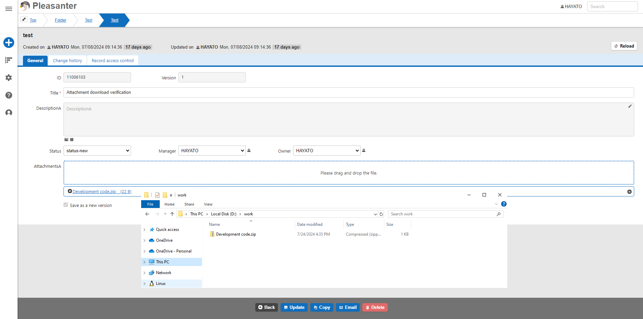This screenshot has height=319, width=643.
Task: Click the insert image icon below DescriptionA
Action: click(x=67, y=139)
